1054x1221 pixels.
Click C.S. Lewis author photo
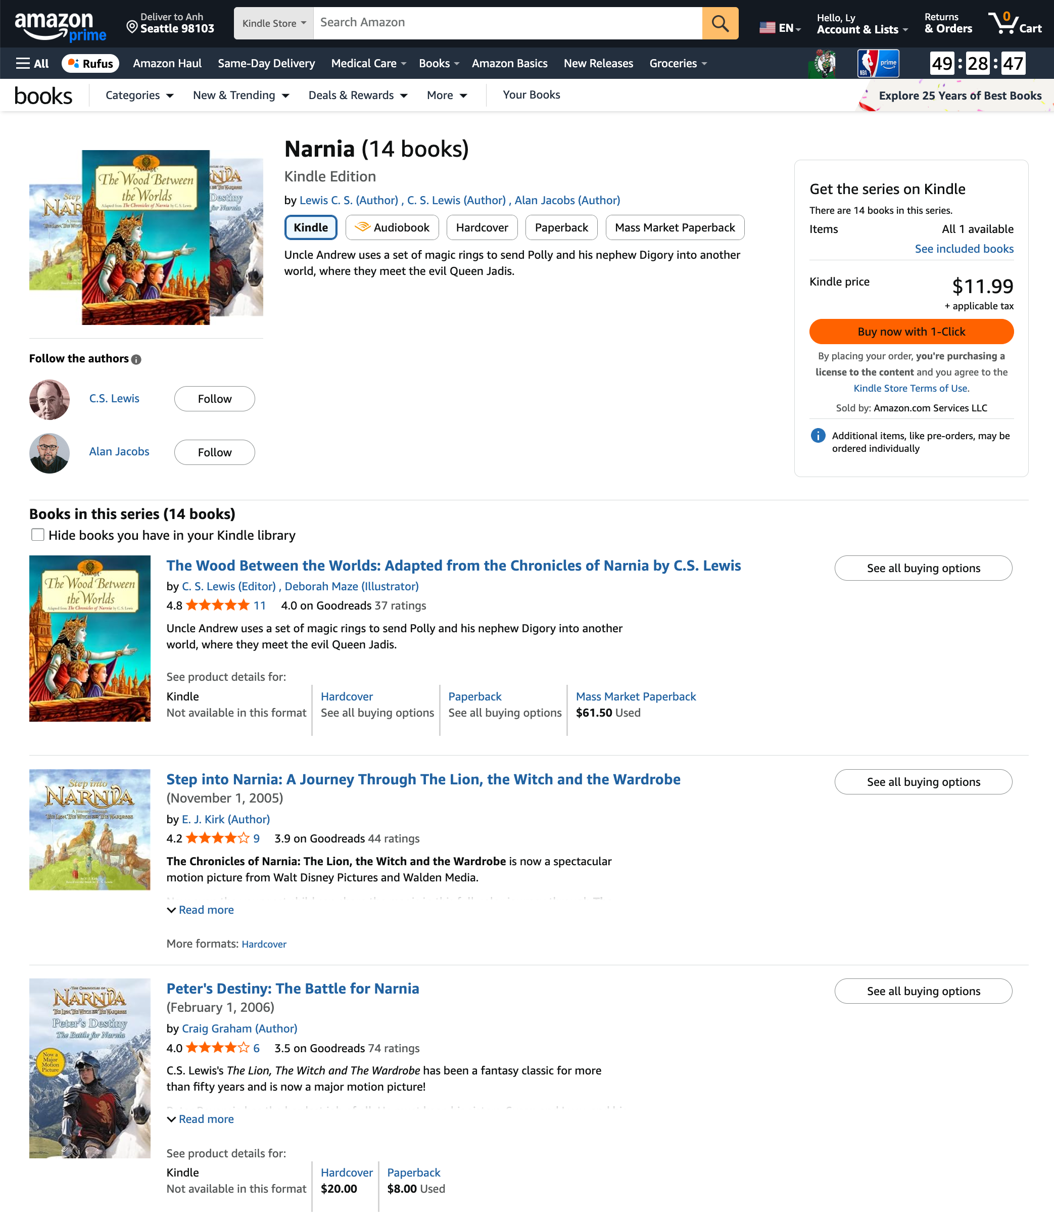point(50,400)
